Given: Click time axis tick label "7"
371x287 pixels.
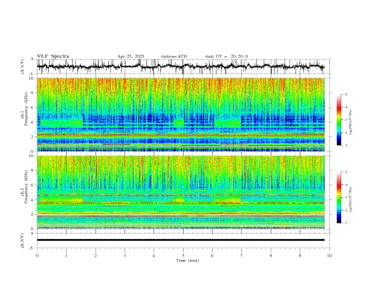Looking at the screenshot, I should (x=242, y=256).
